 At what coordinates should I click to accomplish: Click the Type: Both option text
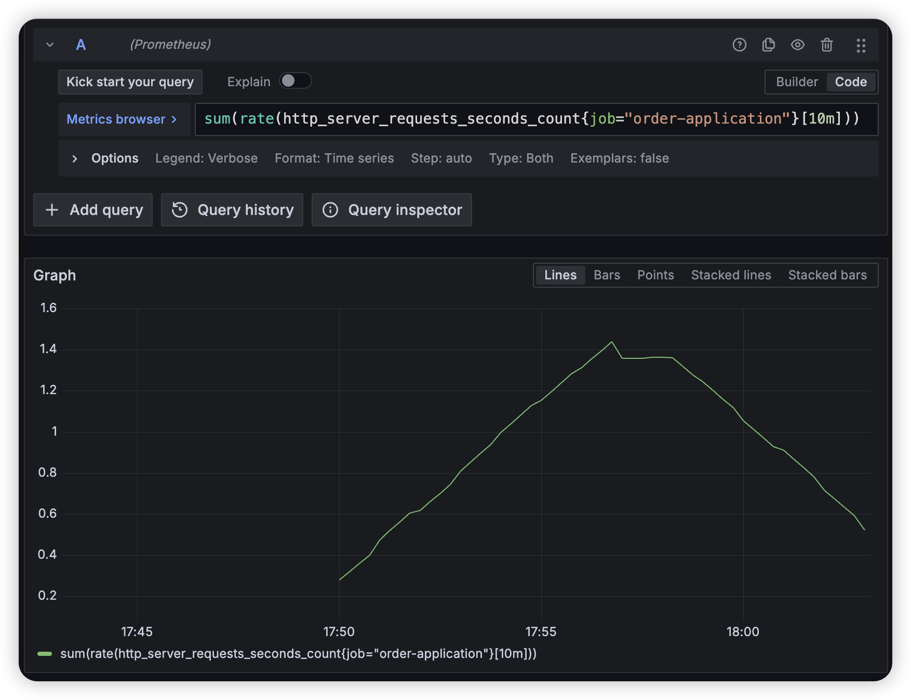pyautogui.click(x=521, y=158)
